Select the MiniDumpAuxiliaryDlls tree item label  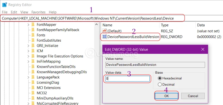[55, 98]
